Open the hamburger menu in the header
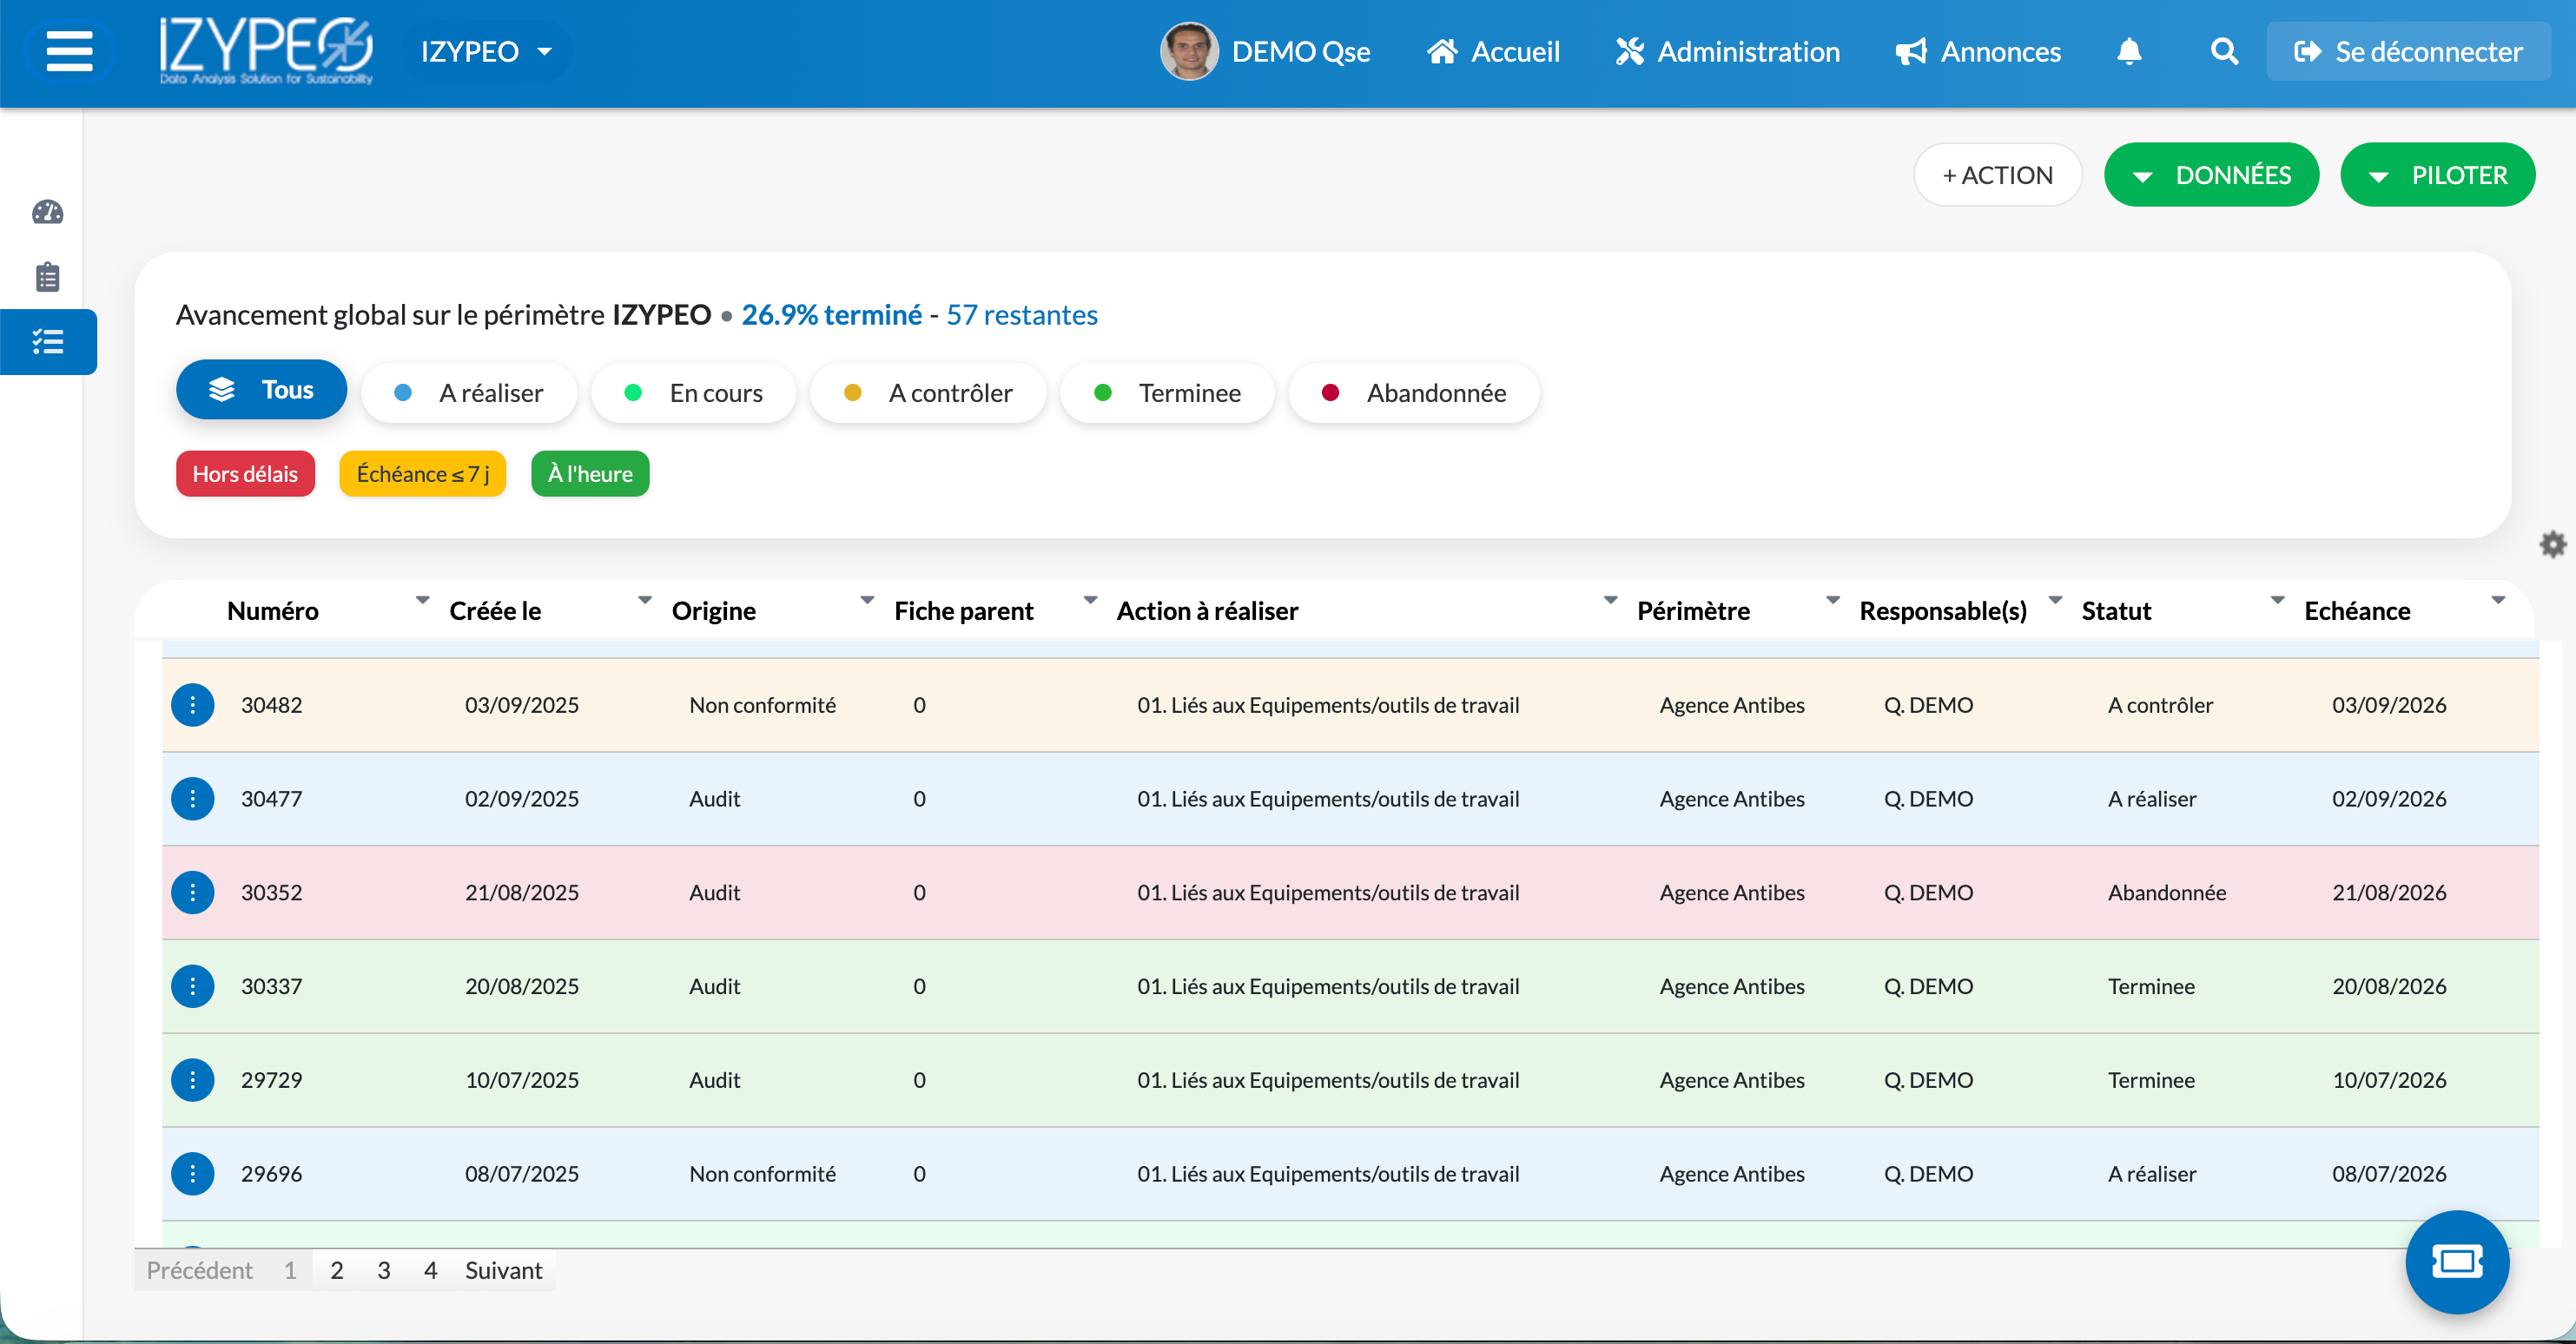 coord(69,51)
